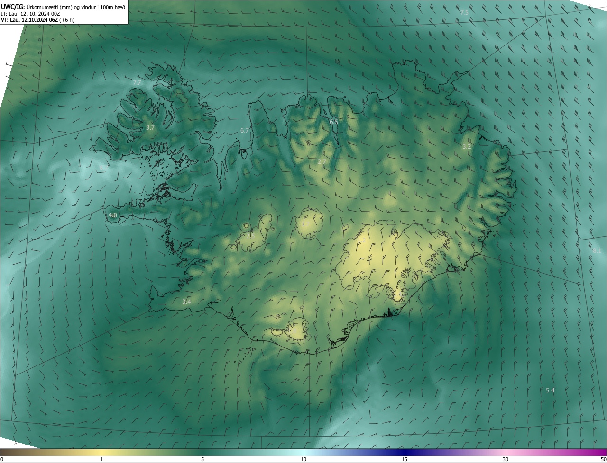
Task: Click the 7.5 value label on the map
Action: [x=464, y=12]
